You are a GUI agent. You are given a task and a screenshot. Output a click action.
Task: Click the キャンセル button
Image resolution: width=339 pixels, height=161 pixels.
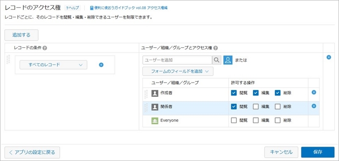281,152
